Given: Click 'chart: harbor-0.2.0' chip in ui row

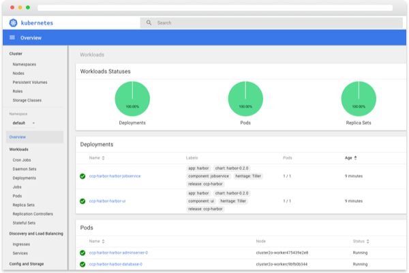Looking at the screenshot, I should click(232, 193).
